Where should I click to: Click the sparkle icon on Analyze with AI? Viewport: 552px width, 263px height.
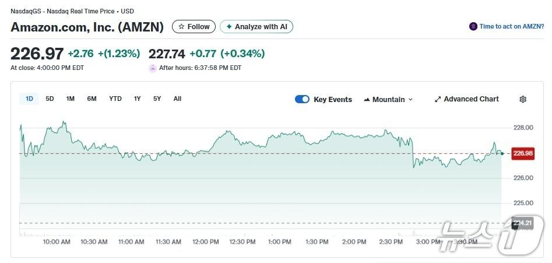pyautogui.click(x=229, y=27)
